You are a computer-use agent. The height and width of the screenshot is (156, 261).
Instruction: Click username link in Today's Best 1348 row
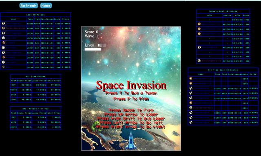(211, 24)
